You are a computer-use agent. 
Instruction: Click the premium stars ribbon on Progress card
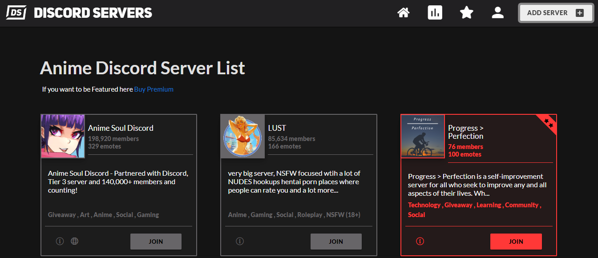[548, 123]
